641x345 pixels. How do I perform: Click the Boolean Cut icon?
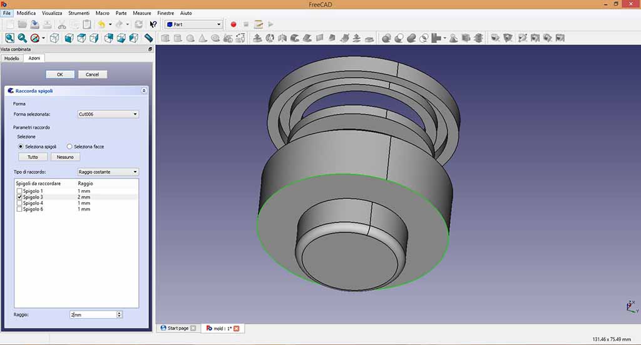coord(399,38)
